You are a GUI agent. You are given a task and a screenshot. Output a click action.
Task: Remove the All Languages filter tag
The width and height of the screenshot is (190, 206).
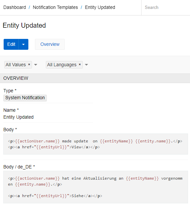coord(80,65)
